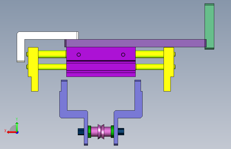The width and height of the screenshot is (231, 149).
Task: Click the red X axis arrow of the triad
Action: click(x=11, y=132)
